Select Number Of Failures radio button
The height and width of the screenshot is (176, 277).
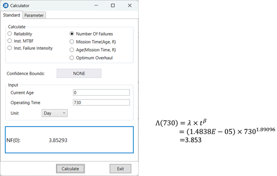tap(72, 34)
